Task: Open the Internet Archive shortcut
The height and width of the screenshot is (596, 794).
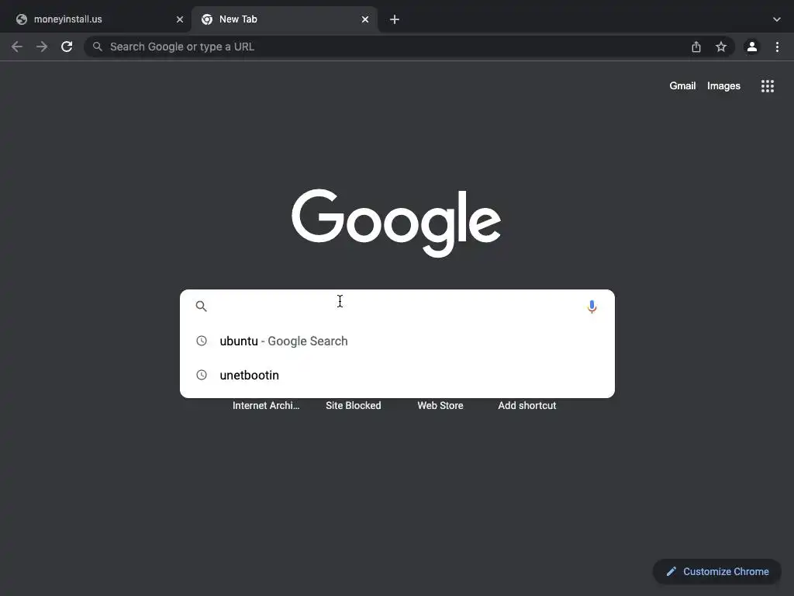Action: pyautogui.click(x=266, y=405)
